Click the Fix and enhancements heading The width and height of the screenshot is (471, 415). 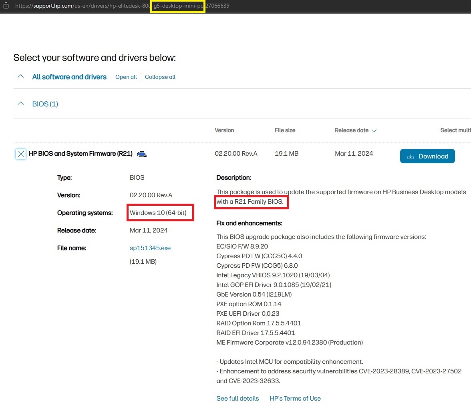(249, 223)
